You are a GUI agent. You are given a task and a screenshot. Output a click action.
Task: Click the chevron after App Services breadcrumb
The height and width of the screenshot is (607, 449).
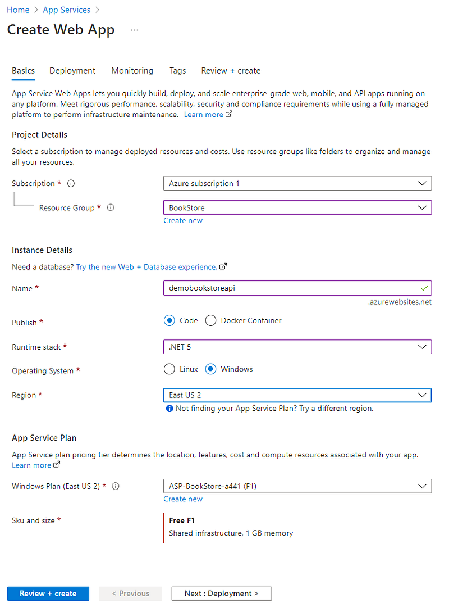(97, 10)
